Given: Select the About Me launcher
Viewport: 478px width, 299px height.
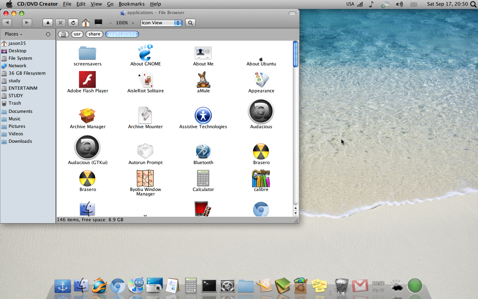Looking at the screenshot, I should click(203, 53).
